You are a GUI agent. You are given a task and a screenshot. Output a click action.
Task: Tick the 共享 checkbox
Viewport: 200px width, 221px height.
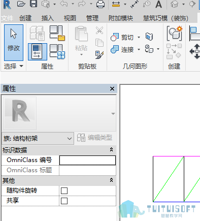pyautogui.click(x=64, y=201)
